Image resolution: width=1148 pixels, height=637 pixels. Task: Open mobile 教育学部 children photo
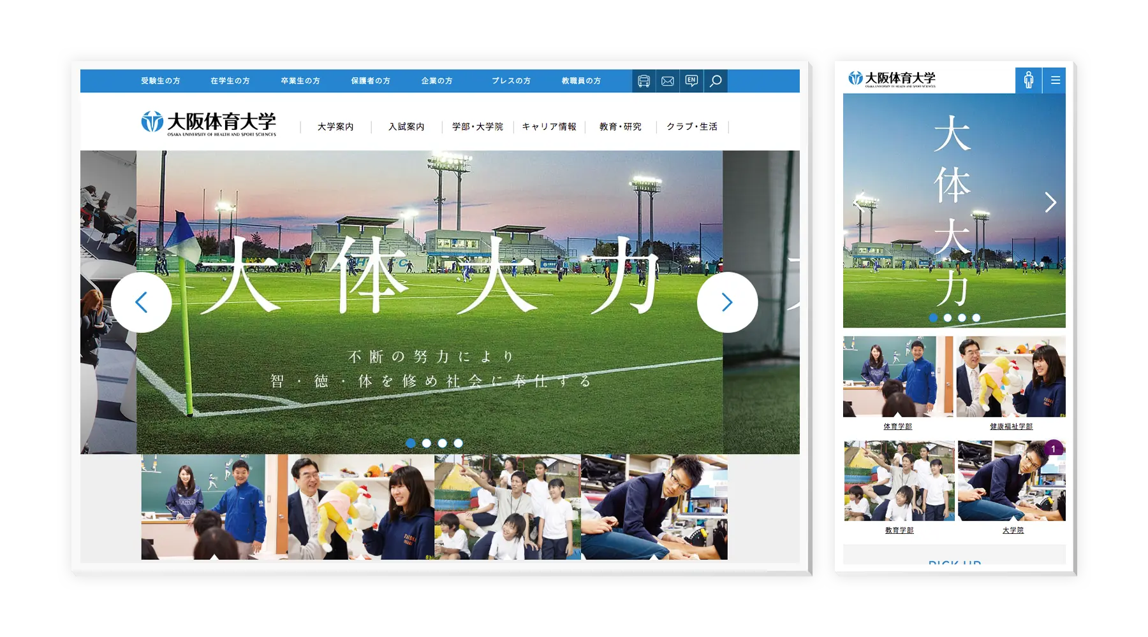coord(899,481)
